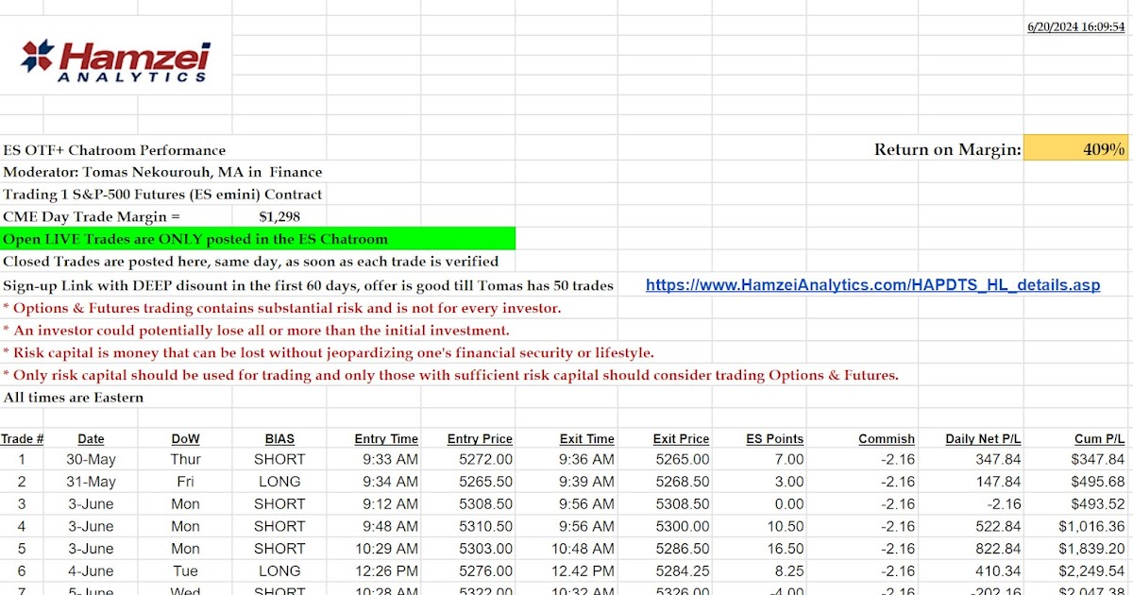The width and height of the screenshot is (1133, 595).
Task: Select exit time 9:36 AM
Action: pyautogui.click(x=586, y=459)
